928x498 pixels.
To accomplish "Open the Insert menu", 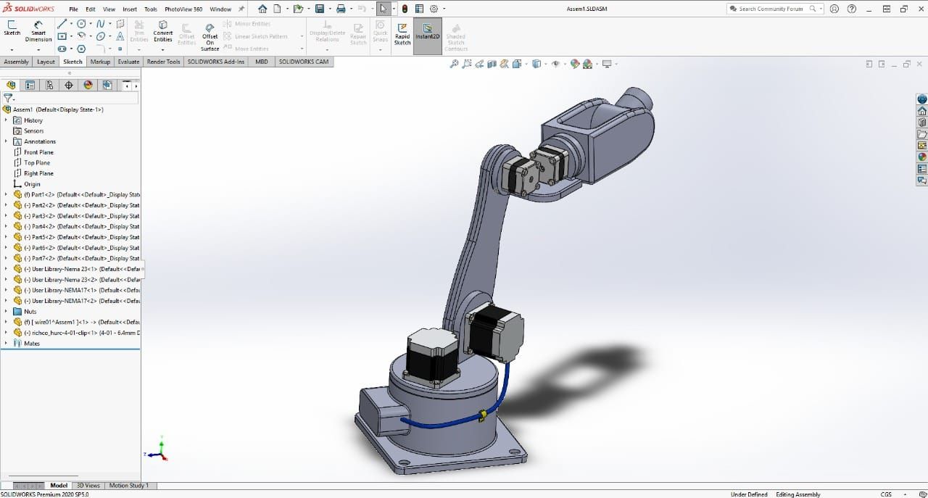I will tap(130, 9).
